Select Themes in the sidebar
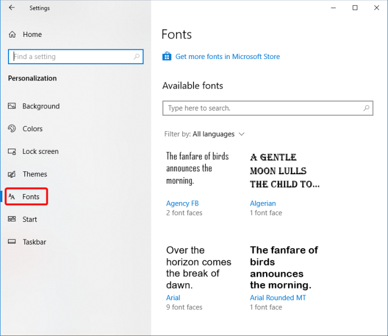Image resolution: width=388 pixels, height=336 pixels. (x=35, y=174)
